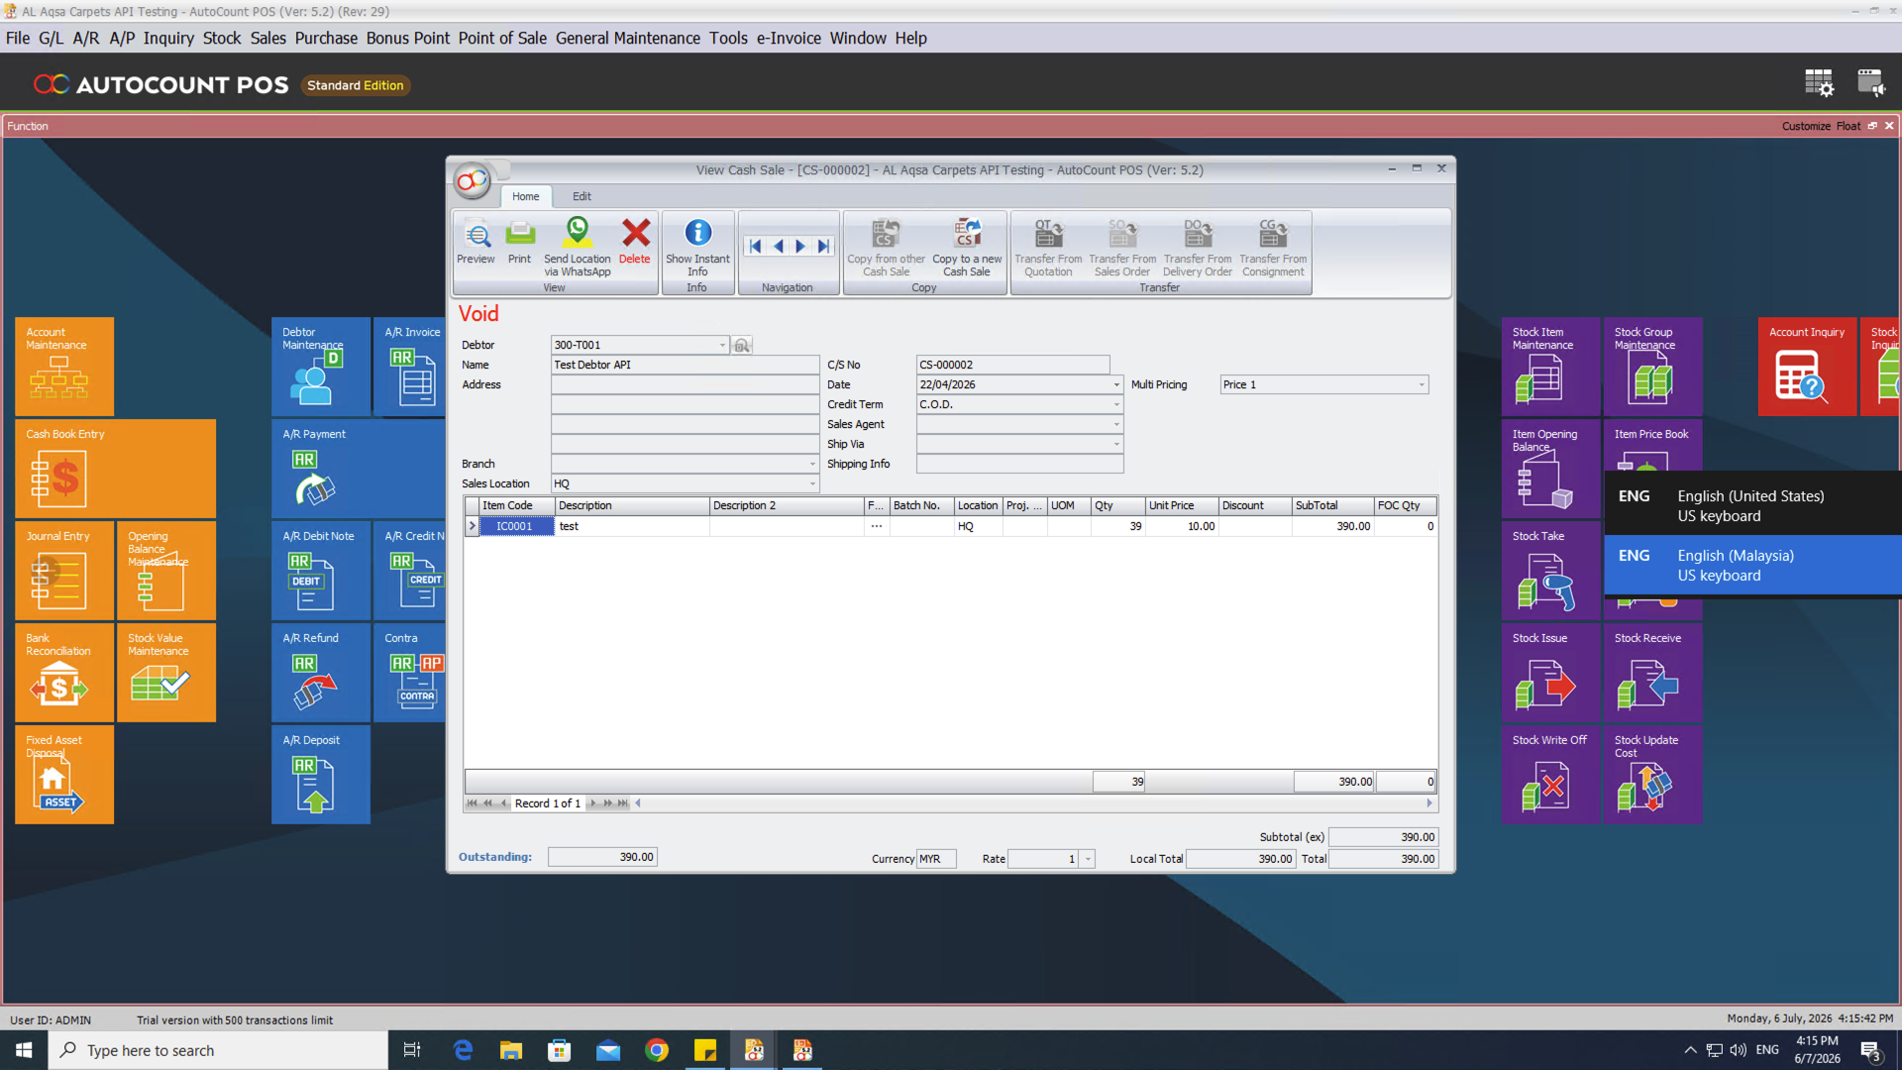Expand the Ship Via dropdown

pyautogui.click(x=1116, y=444)
